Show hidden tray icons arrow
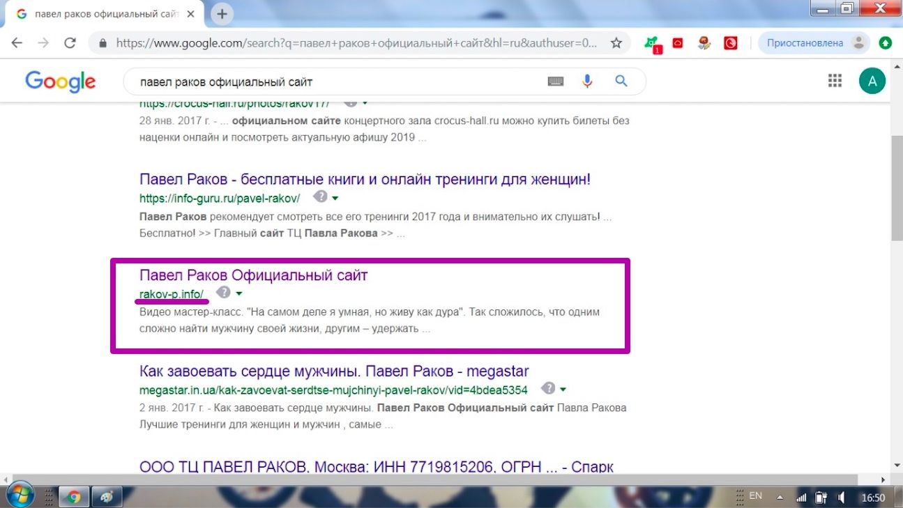The height and width of the screenshot is (508, 903). (x=781, y=498)
